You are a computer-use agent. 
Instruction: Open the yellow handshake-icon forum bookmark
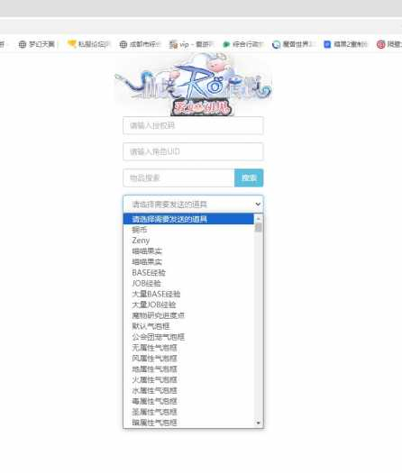(x=88, y=44)
